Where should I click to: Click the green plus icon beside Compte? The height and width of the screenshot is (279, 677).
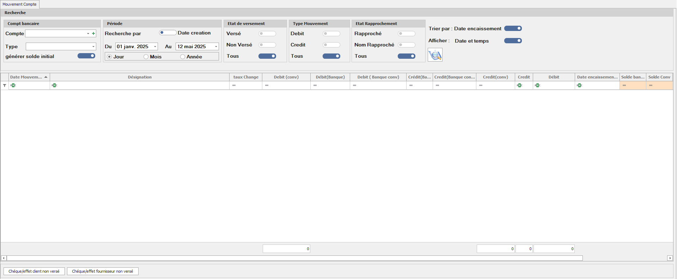[93, 33]
